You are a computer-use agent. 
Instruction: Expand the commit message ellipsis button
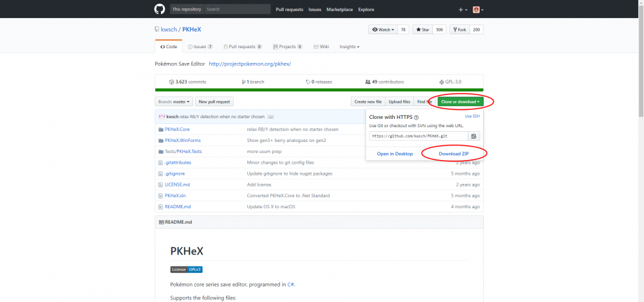270,117
